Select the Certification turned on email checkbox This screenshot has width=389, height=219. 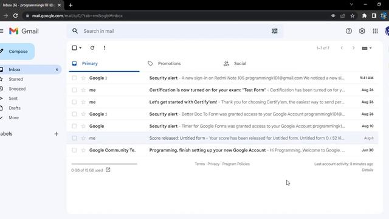tap(74, 90)
